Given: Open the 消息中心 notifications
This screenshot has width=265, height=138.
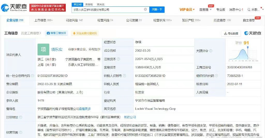Looking at the screenshot, I should click(x=236, y=10).
